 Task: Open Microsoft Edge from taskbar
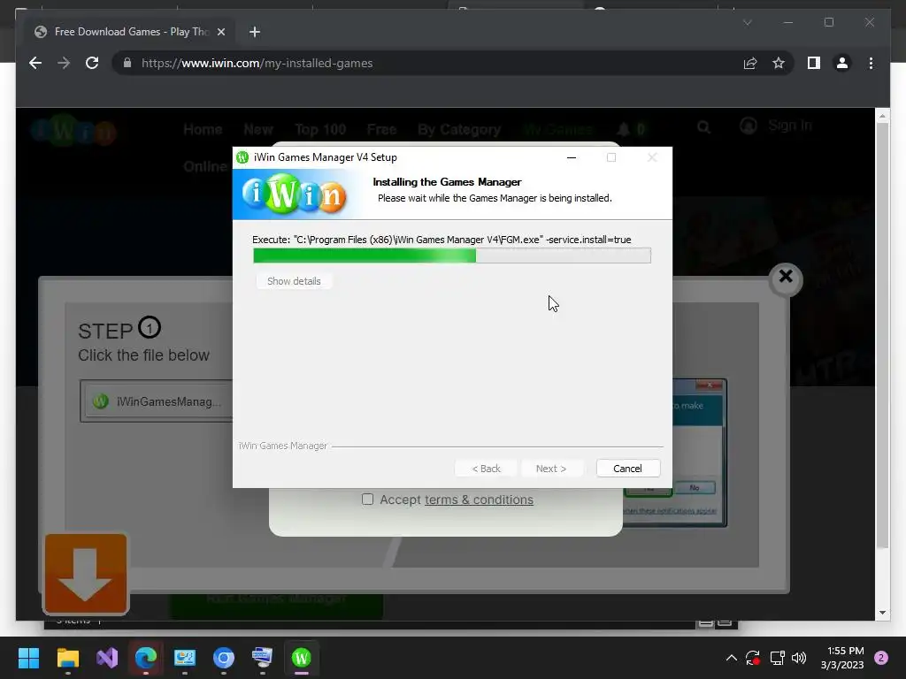pos(146,658)
